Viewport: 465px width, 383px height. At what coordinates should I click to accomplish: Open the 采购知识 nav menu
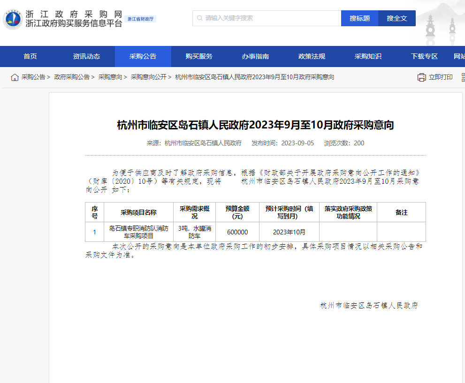[x=368, y=56]
